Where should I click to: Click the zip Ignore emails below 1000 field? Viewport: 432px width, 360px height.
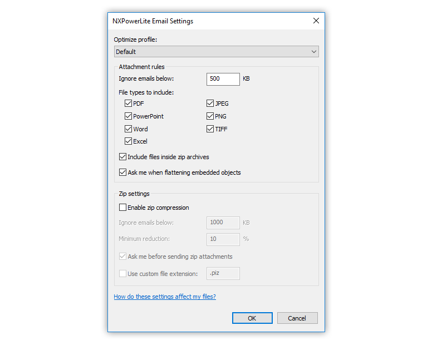(223, 223)
